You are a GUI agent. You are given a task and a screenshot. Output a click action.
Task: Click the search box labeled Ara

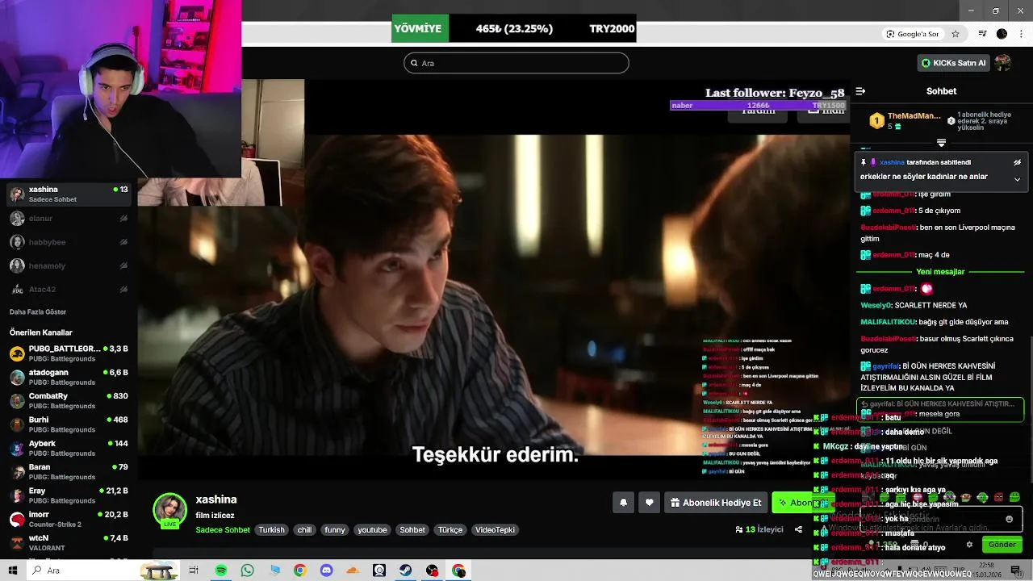(x=516, y=63)
